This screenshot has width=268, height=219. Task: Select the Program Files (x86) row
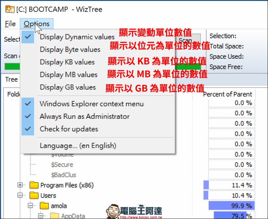pyautogui.click(x=67, y=185)
